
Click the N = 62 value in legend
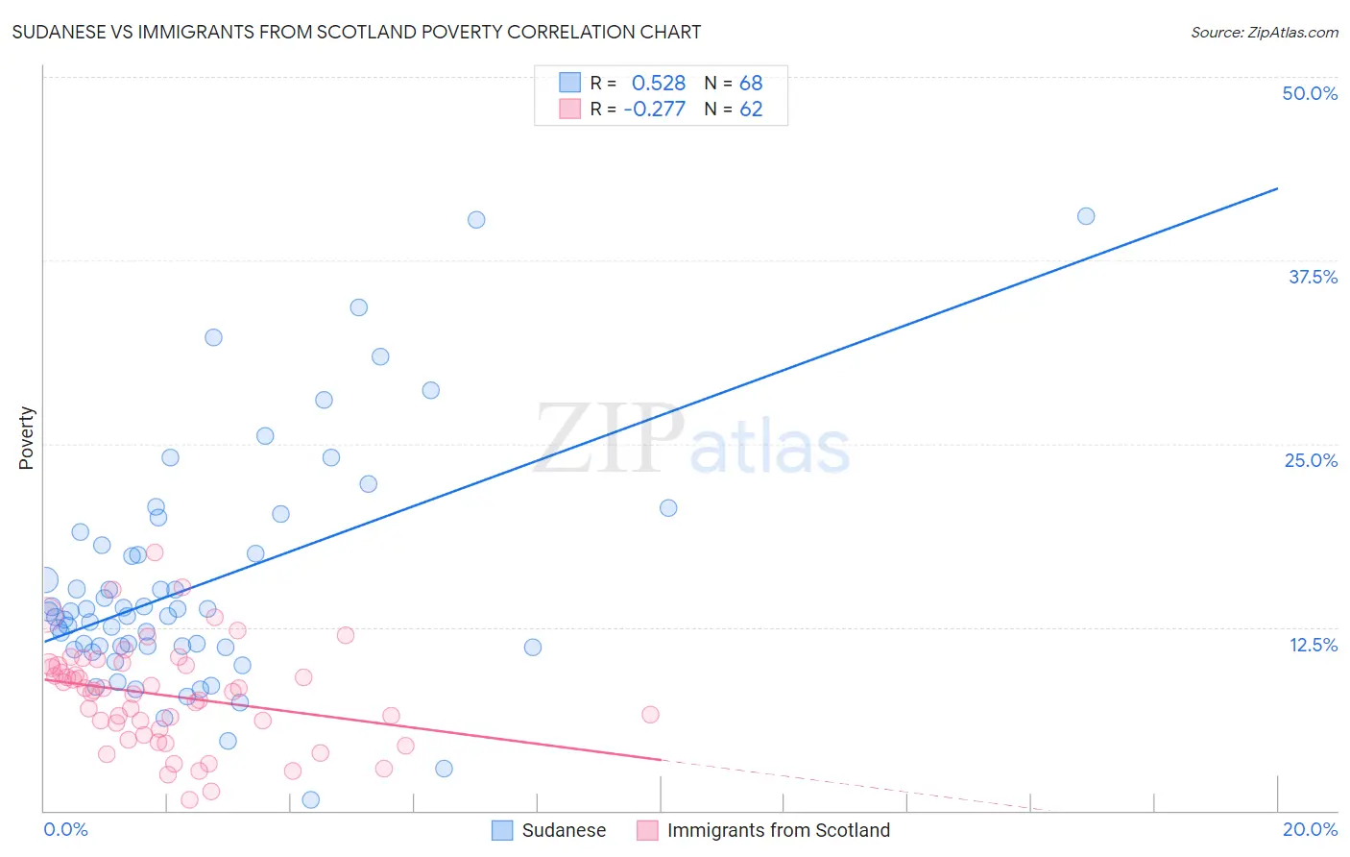click(x=734, y=109)
